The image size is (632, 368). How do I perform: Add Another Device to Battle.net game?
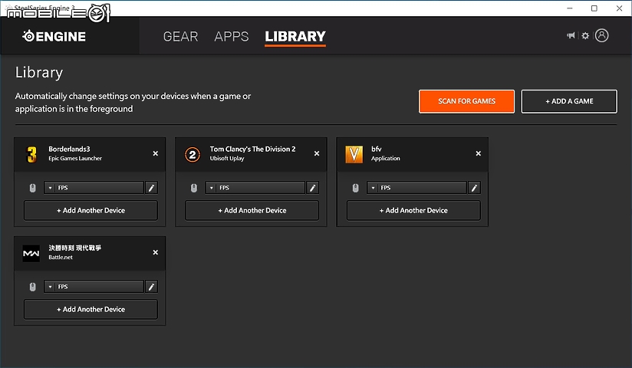click(x=91, y=309)
